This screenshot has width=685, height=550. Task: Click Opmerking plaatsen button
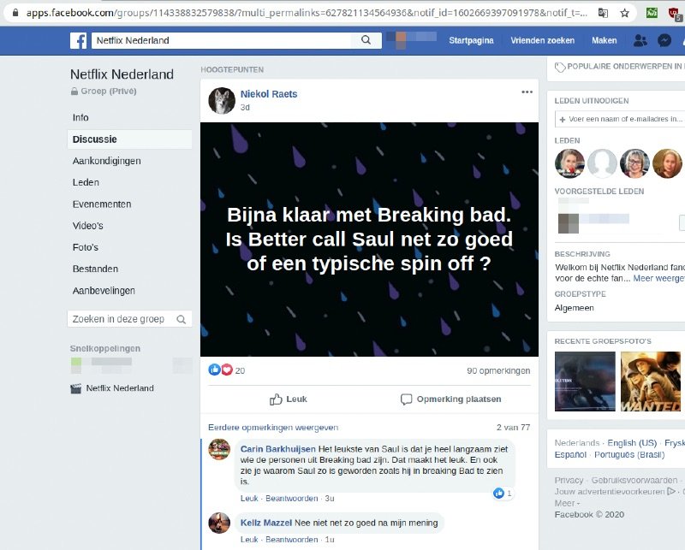click(x=451, y=399)
